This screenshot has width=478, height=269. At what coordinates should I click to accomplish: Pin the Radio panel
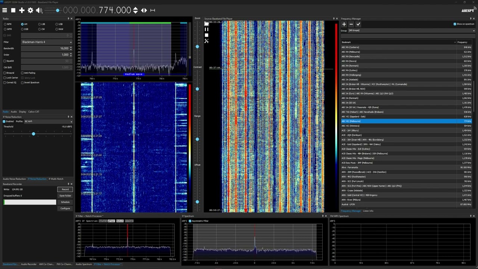(68, 19)
